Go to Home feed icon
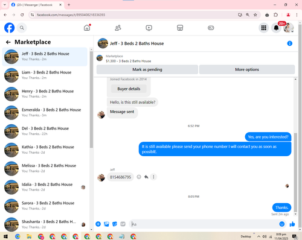This screenshot has height=240, width=302. pos(87,28)
